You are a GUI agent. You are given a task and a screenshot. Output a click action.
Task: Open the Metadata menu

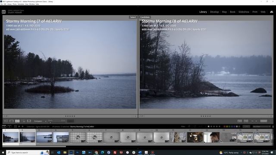(x=21, y=4)
